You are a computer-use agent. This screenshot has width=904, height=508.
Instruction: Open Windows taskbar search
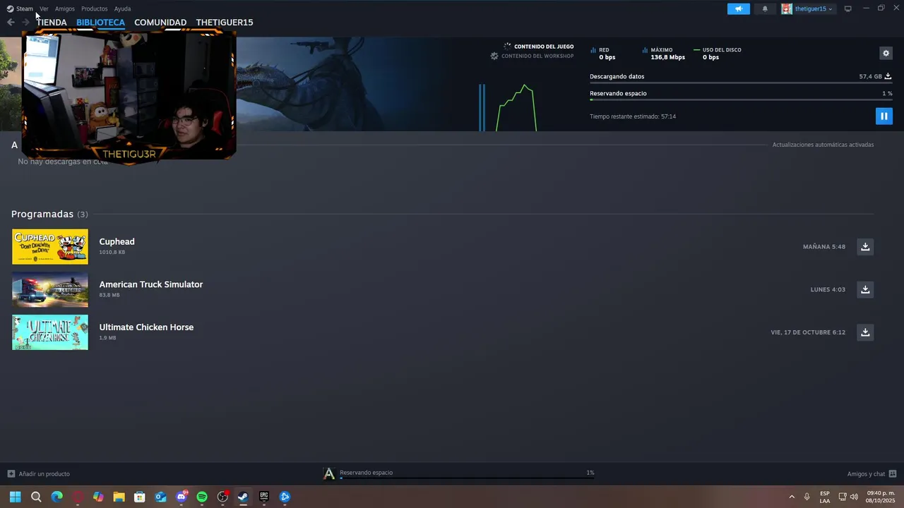[36, 497]
